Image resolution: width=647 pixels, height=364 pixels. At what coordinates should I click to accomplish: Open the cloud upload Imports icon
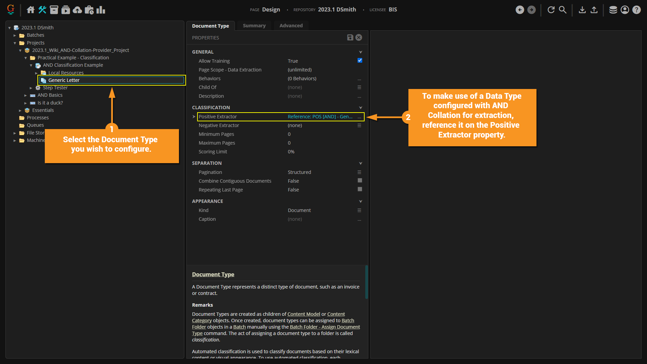pyautogui.click(x=77, y=10)
